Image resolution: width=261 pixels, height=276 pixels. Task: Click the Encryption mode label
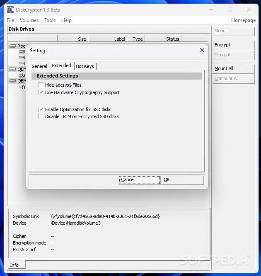pos(29,243)
